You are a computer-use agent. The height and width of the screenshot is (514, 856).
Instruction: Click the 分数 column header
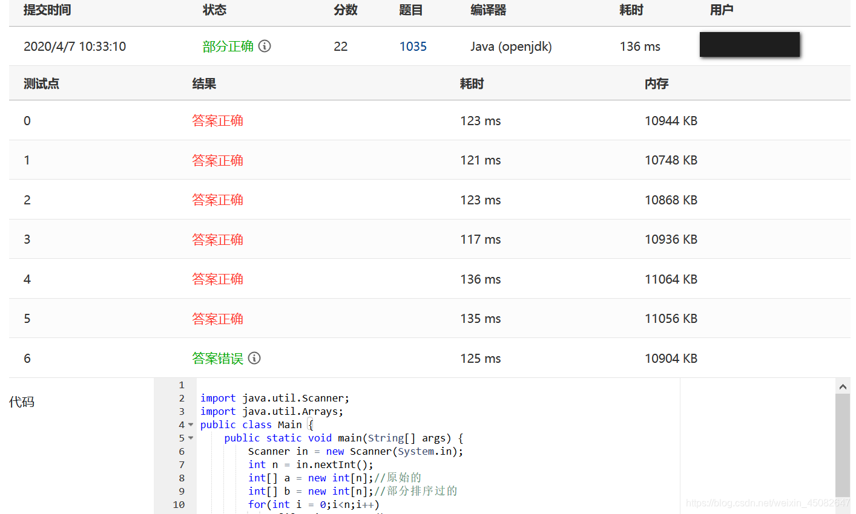click(346, 10)
